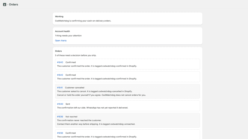Screen dimensions: 248x139
Task: Open not reached order #1039
Action: (x=60, y=117)
